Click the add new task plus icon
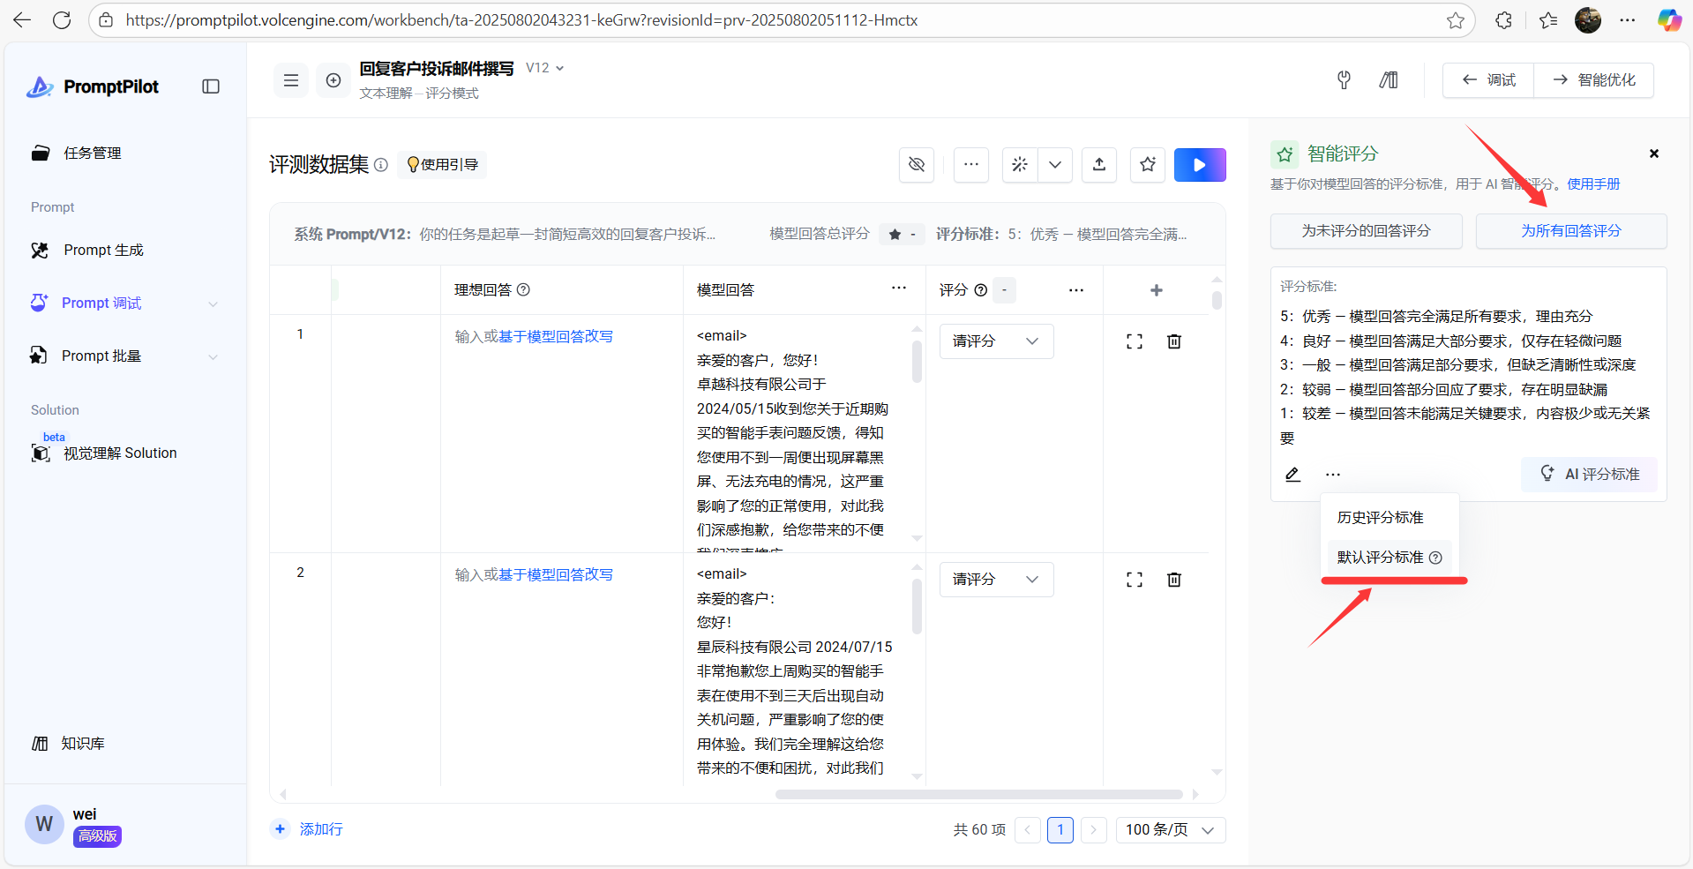1693x869 pixels. pos(333,80)
